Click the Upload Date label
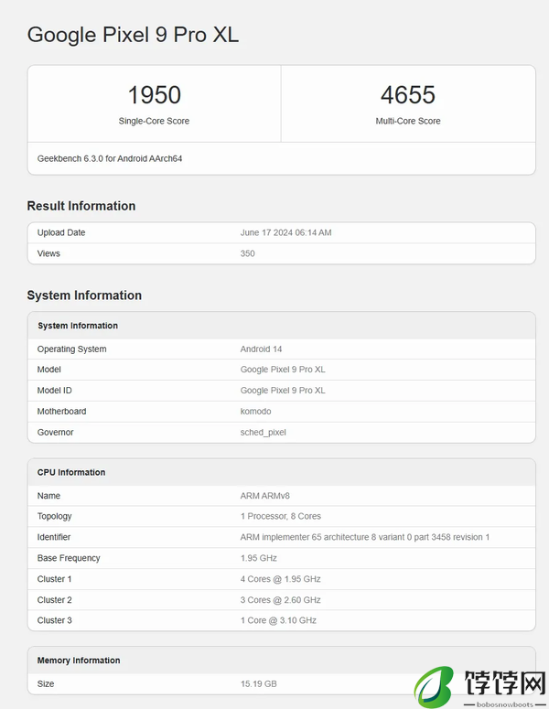Viewport: 549px width, 709px height. [x=61, y=232]
